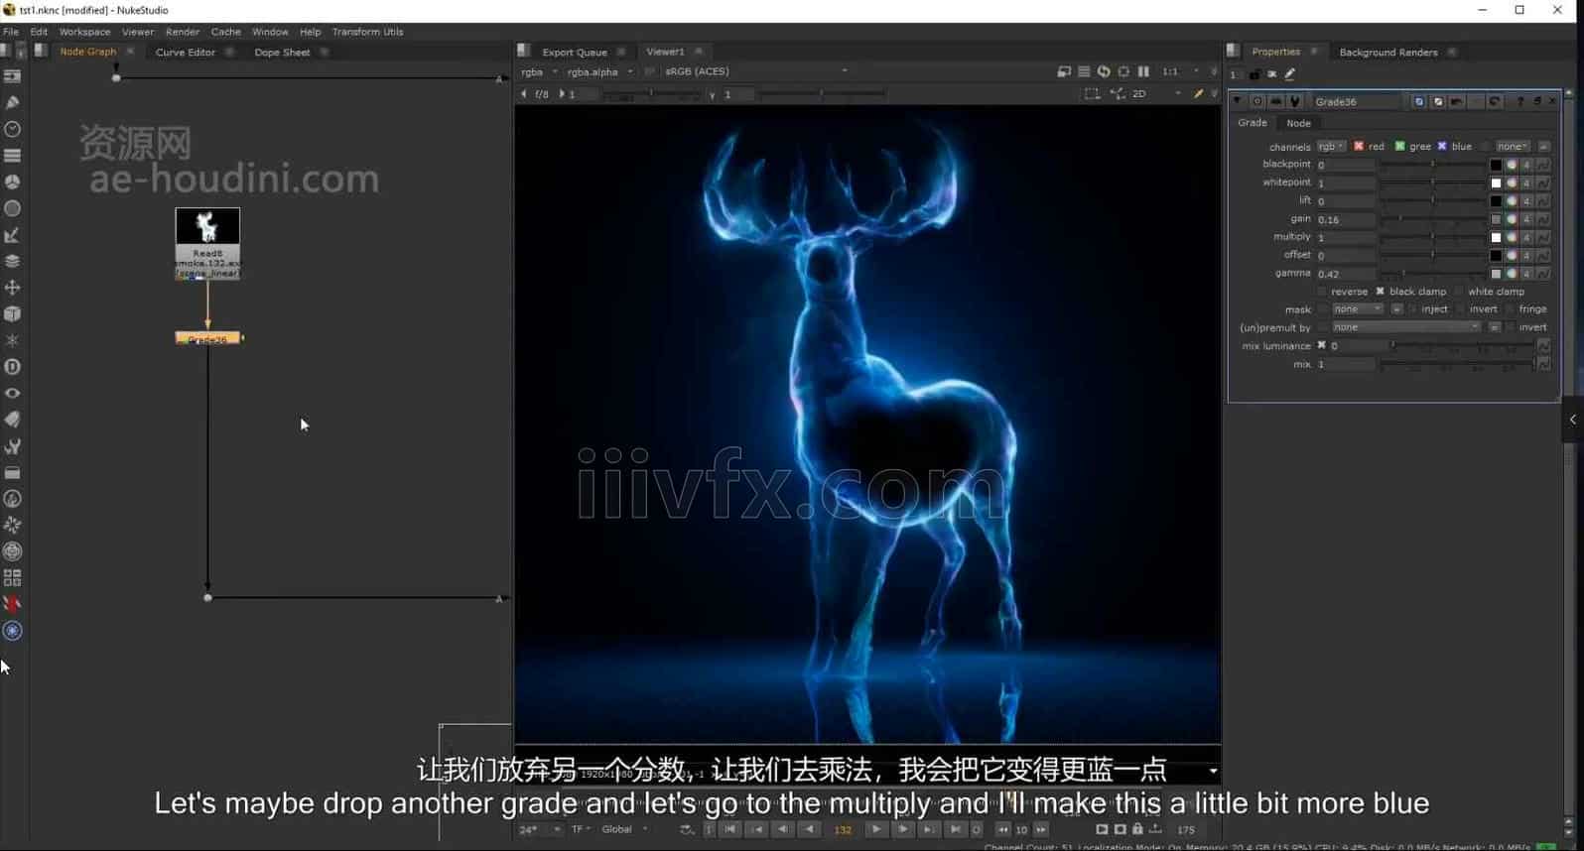The height and width of the screenshot is (851, 1584).
Task: Collapse the Grade36 panel arrow
Action: tap(1238, 101)
